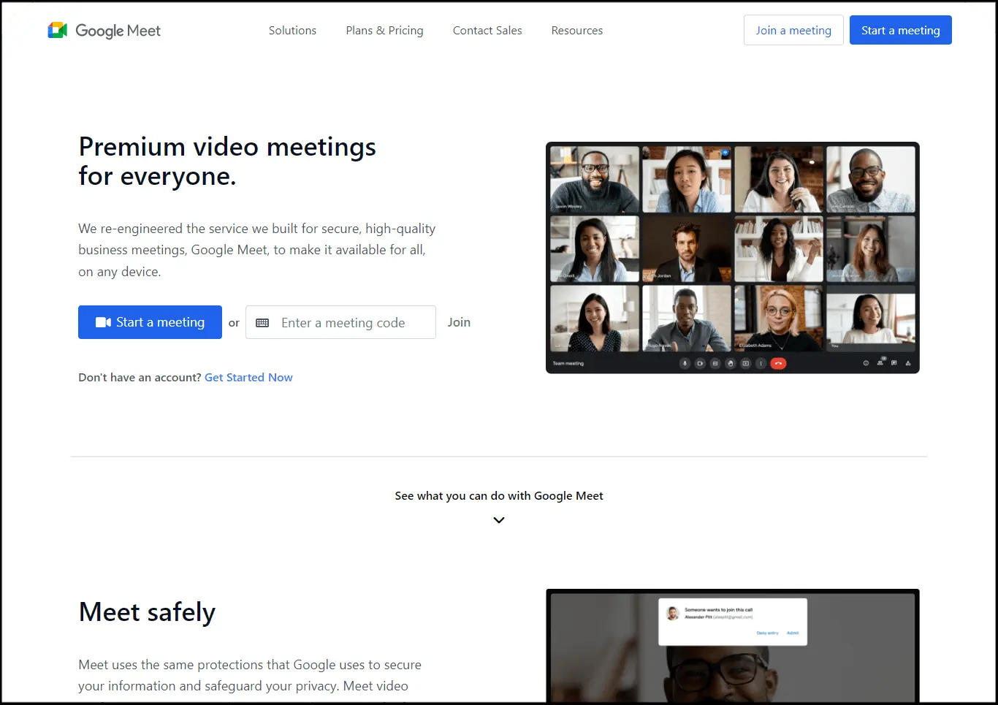Click the 'Join a meeting' header button
The image size is (998, 705).
click(793, 31)
